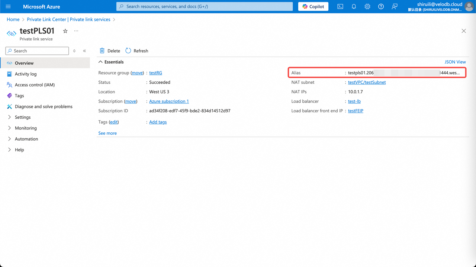The height and width of the screenshot is (267, 476).
Task: Open Azure notifications bell
Action: tap(354, 6)
